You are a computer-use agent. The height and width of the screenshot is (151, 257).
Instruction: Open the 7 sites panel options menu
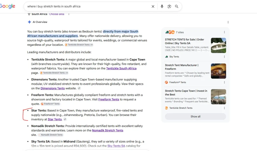(x=224, y=32)
